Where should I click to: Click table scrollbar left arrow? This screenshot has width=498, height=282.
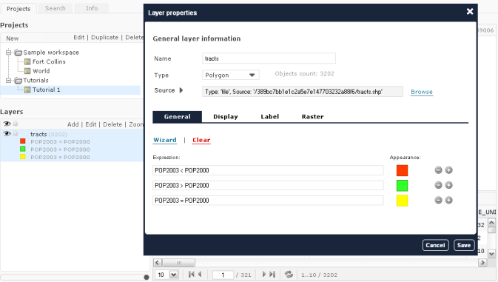pos(158,263)
